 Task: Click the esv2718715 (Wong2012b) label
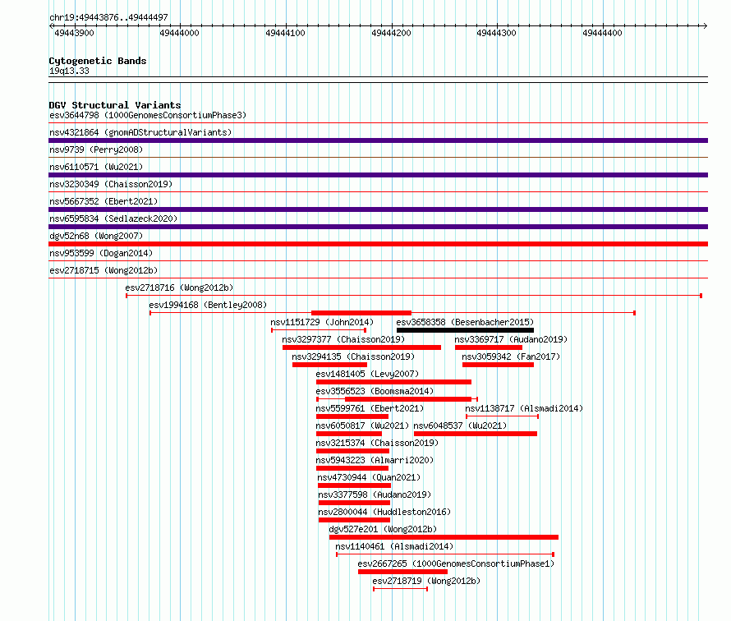pos(103,270)
